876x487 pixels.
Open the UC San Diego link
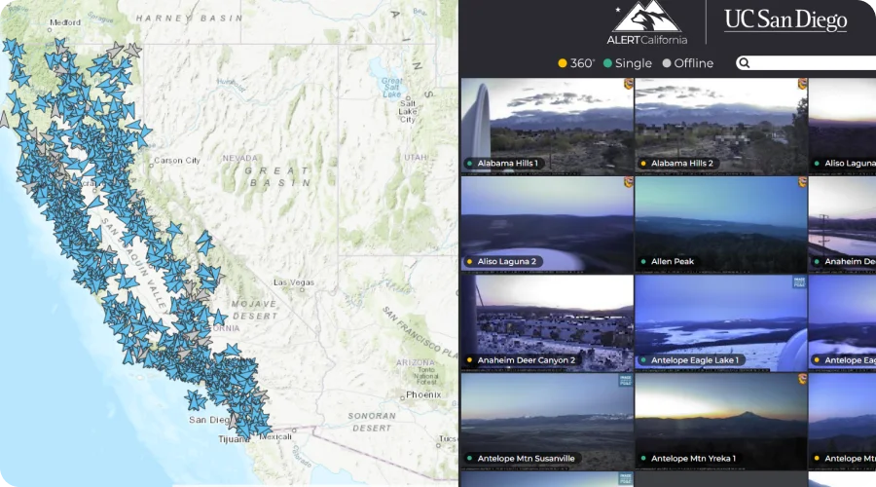tap(785, 20)
